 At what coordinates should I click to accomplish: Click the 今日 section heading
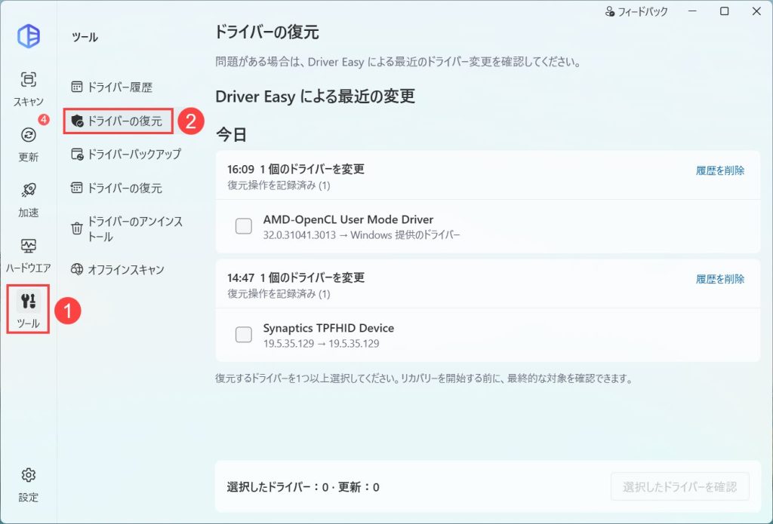tap(231, 134)
